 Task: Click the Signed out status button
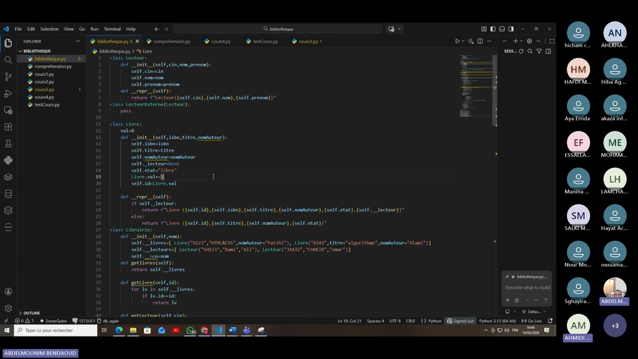pyautogui.click(x=461, y=321)
